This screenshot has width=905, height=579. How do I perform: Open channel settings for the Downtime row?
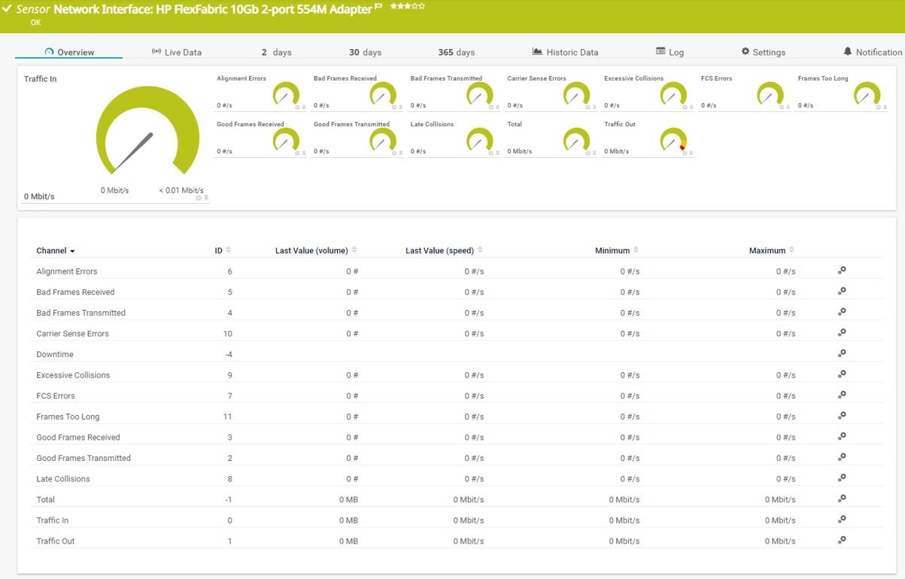coord(842,352)
